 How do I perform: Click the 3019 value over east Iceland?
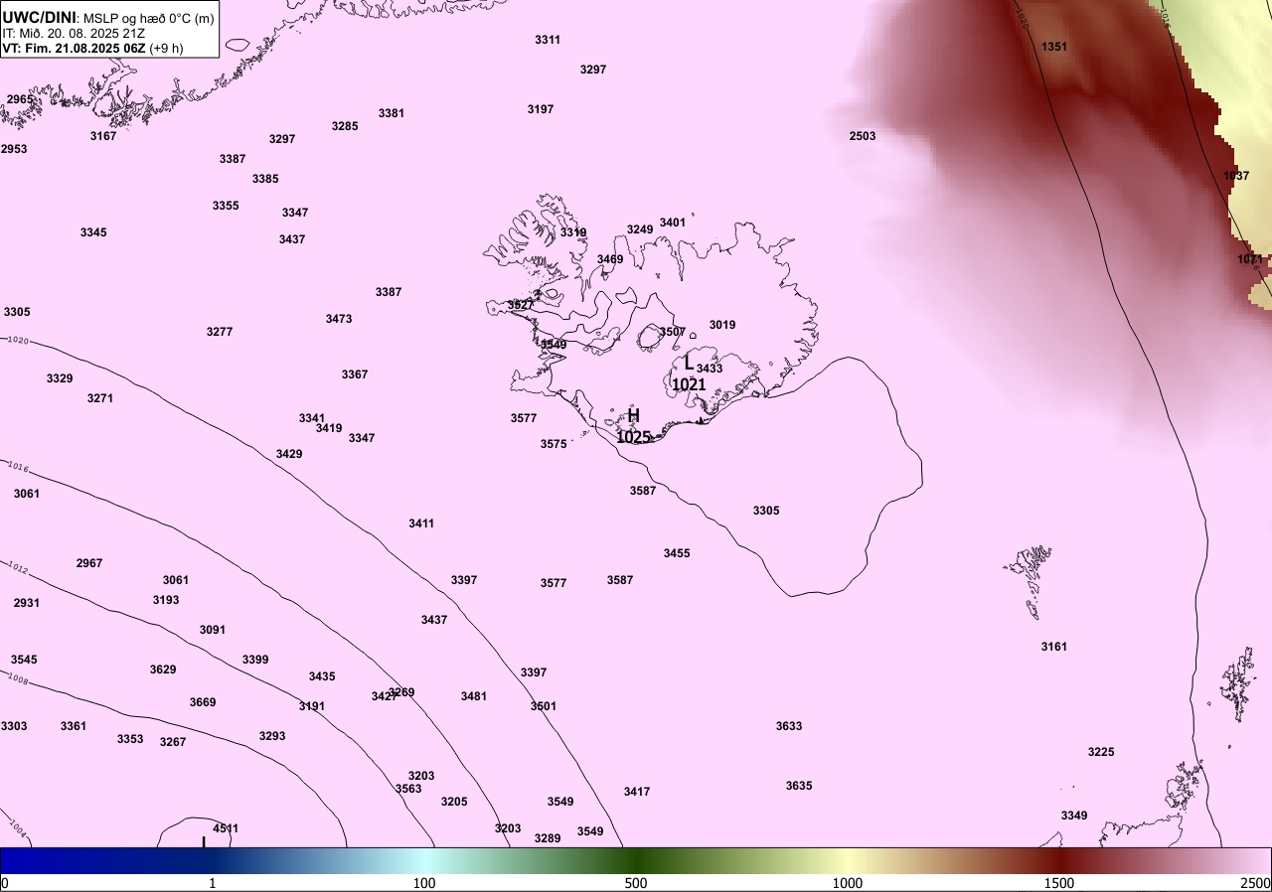coord(722,325)
